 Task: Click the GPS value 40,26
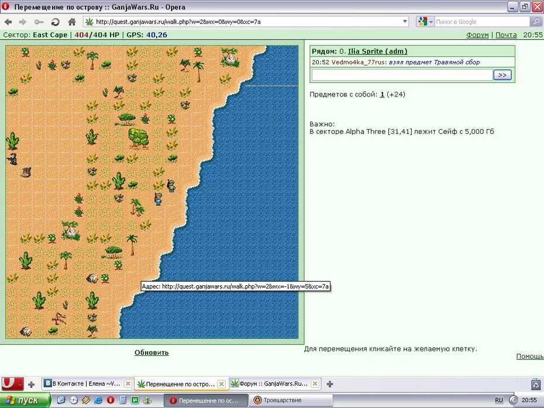[156, 34]
